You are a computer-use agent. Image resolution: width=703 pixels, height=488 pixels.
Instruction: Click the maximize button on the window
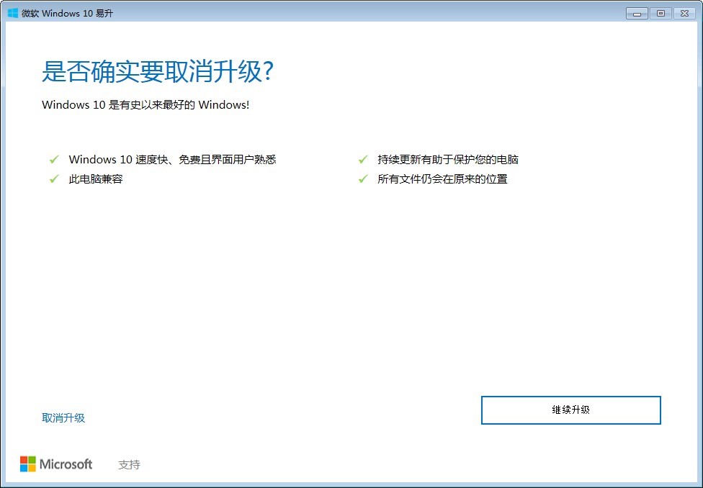(660, 13)
